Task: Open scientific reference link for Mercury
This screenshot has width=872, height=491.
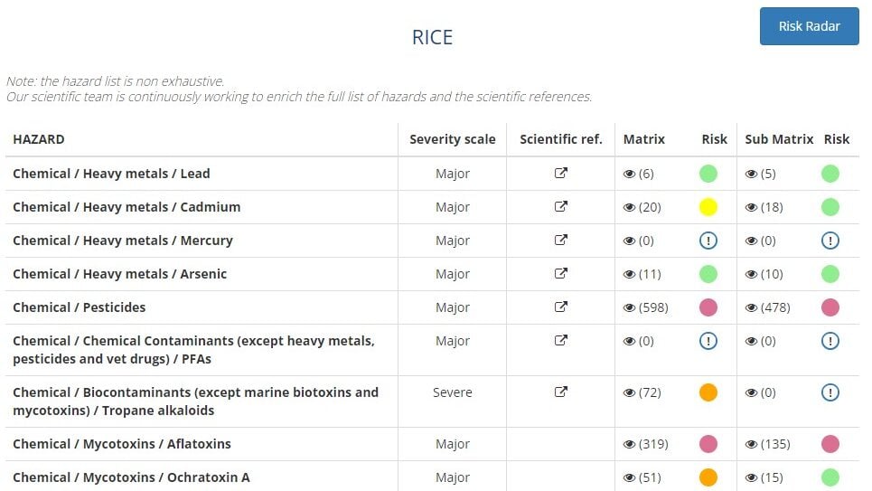Action: coord(560,240)
